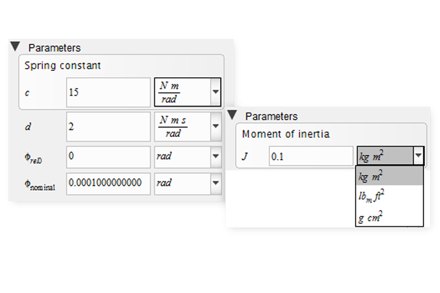The height and width of the screenshot is (293, 440).
Task: Click the moment of inertia J value field
Action: coord(311,156)
